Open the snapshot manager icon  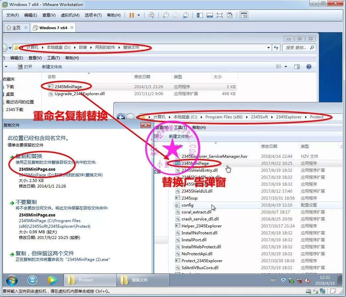[186, 15]
